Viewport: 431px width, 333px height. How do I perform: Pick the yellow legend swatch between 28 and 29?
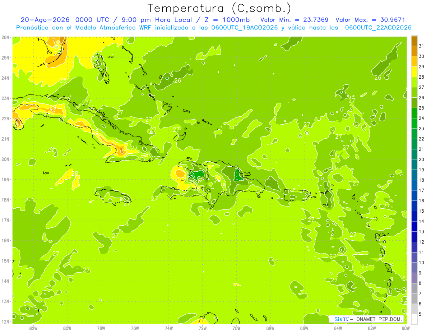[414, 72]
